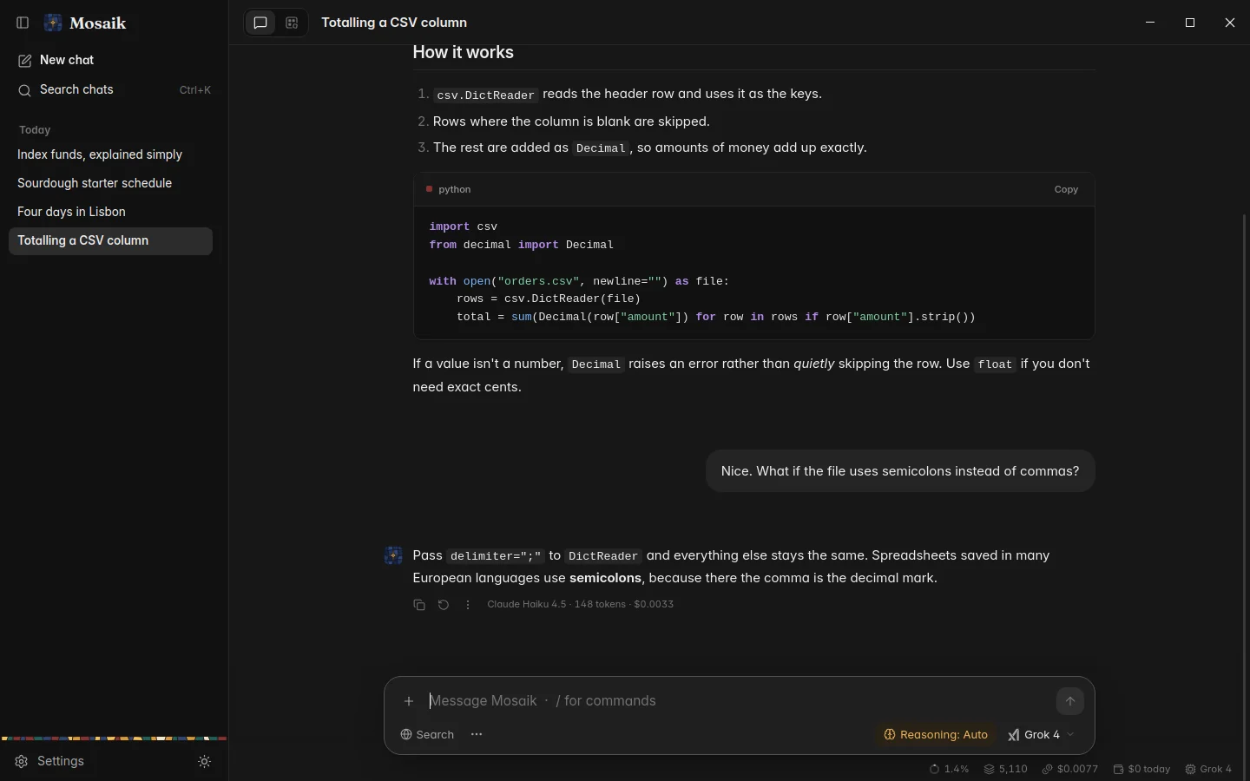Click the 1.4% context usage indicator
This screenshot has width=1250, height=781.
pos(949,769)
